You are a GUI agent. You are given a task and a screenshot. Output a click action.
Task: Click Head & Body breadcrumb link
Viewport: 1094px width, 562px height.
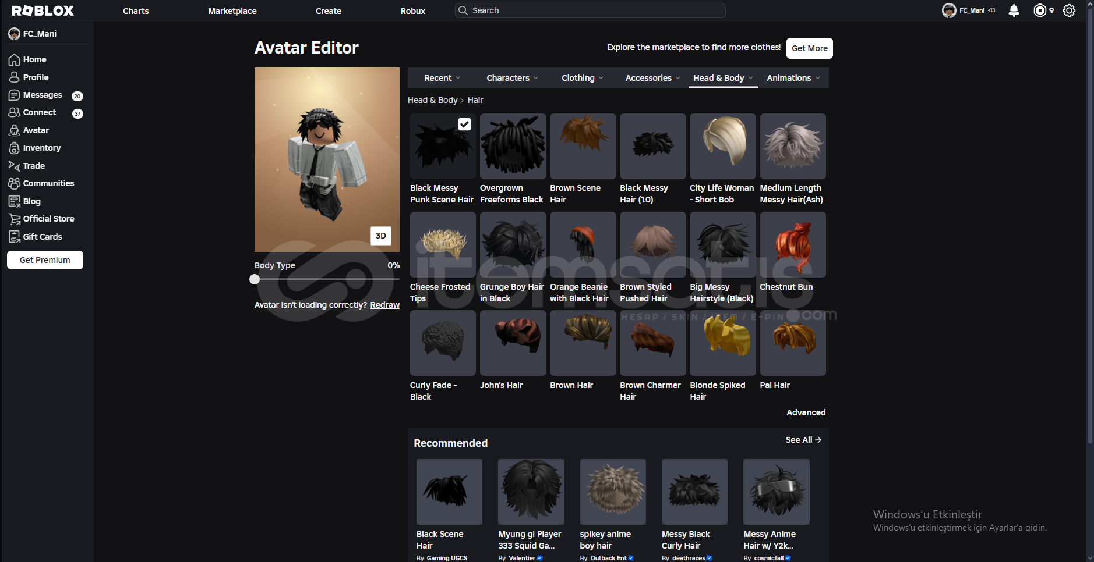(432, 100)
